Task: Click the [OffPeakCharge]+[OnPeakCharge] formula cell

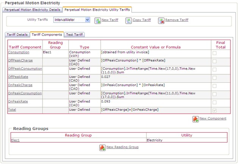Action: coord(156,110)
